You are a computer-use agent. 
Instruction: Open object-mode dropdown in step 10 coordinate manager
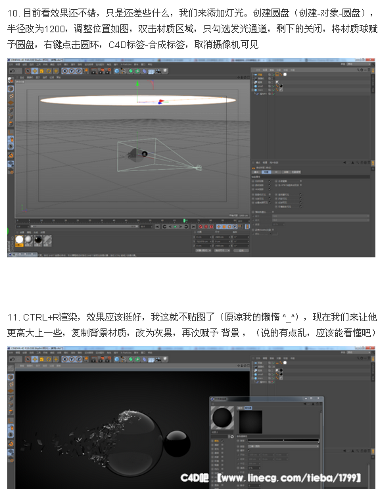[x=203, y=251]
